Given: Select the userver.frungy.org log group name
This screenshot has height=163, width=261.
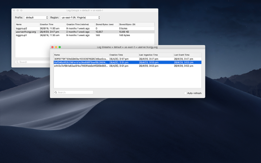Looking at the screenshot, I should tap(26, 32).
